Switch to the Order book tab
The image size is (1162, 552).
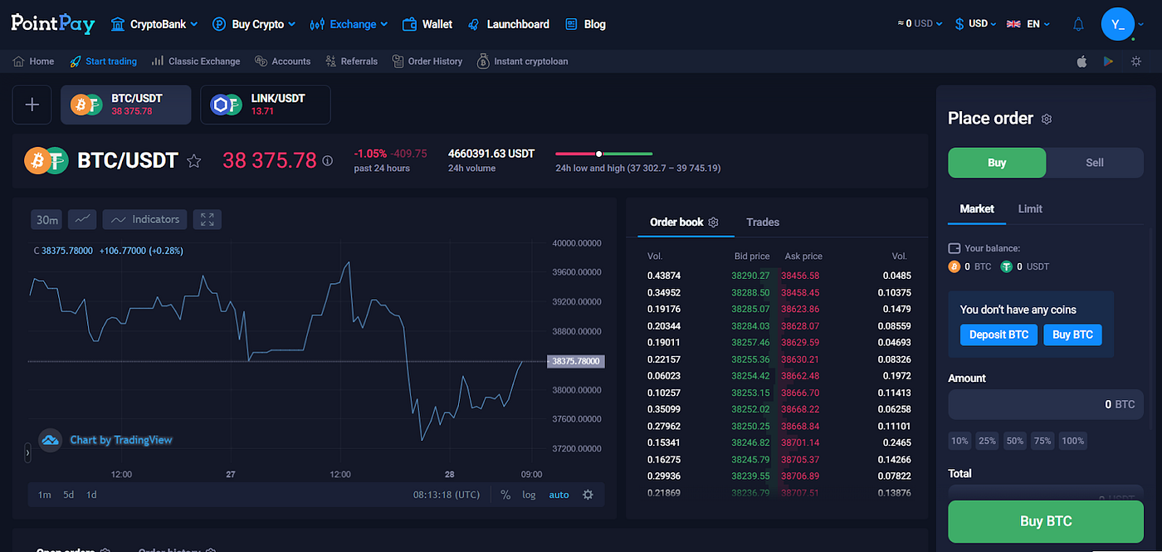pyautogui.click(x=676, y=222)
